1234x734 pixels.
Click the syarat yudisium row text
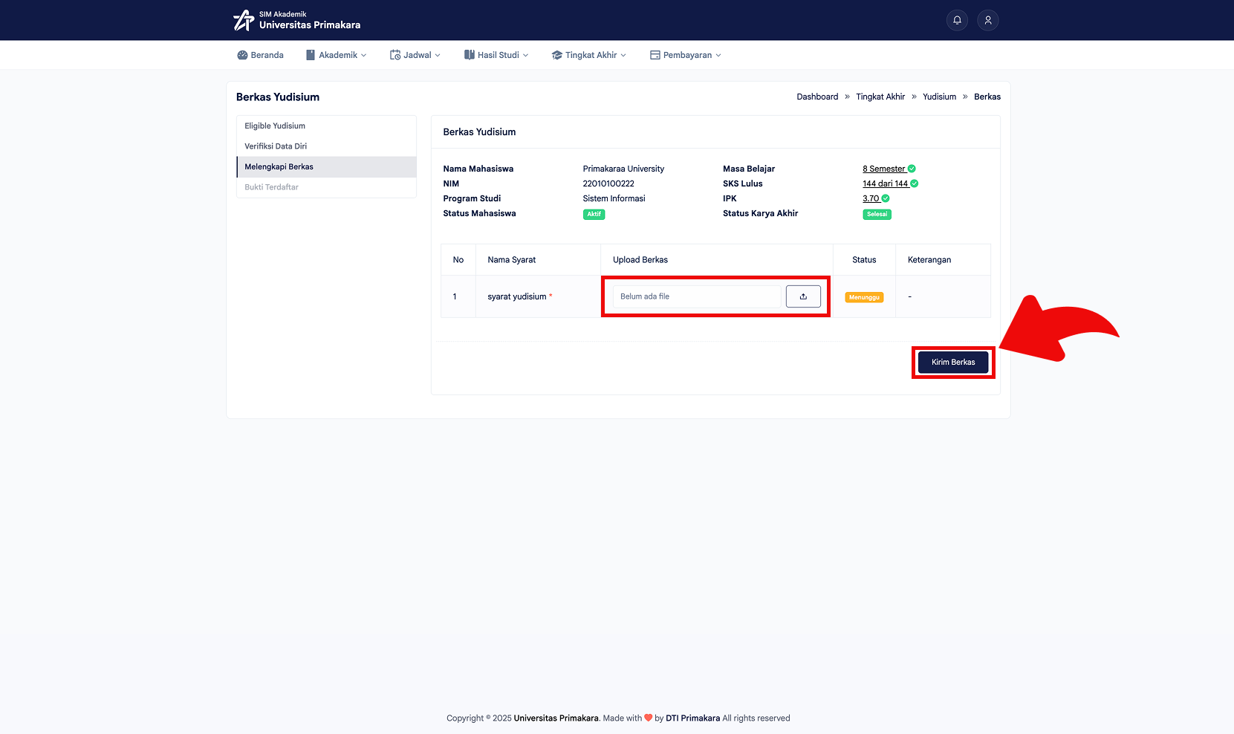pos(517,296)
